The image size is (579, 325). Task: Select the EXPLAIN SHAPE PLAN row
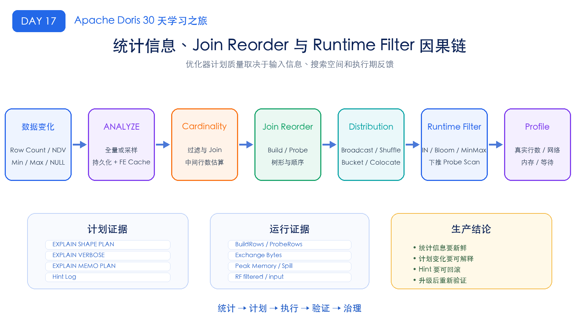click(x=108, y=244)
